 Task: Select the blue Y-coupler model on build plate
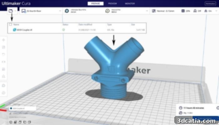click(114, 68)
